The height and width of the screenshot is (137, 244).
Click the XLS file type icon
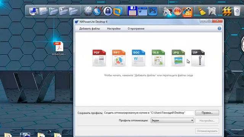pyautogui.click(x=158, y=58)
